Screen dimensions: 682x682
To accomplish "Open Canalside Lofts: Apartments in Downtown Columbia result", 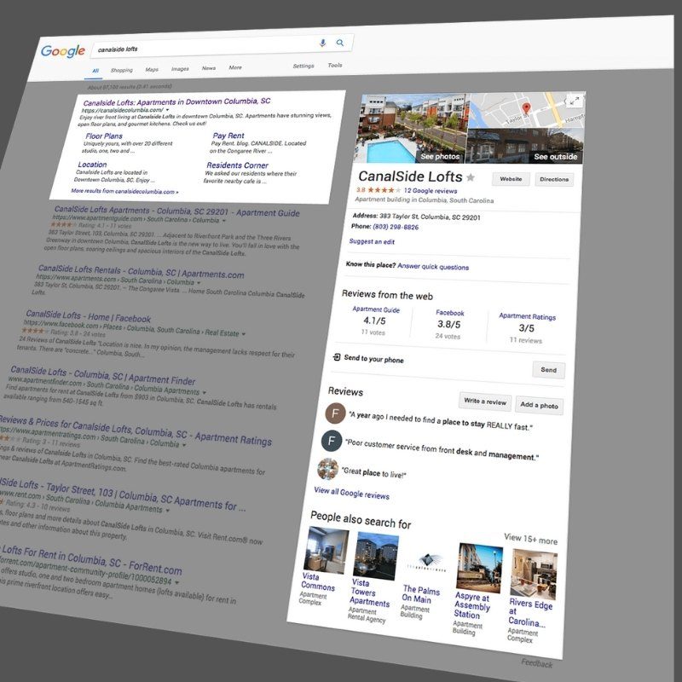I will click(176, 101).
